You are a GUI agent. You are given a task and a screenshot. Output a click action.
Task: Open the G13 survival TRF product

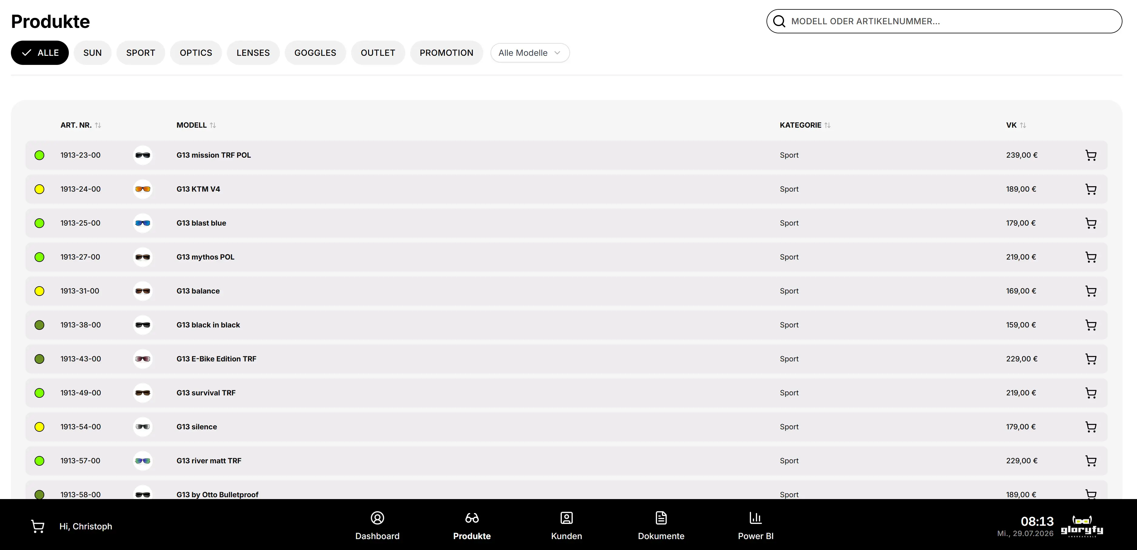[x=206, y=393]
